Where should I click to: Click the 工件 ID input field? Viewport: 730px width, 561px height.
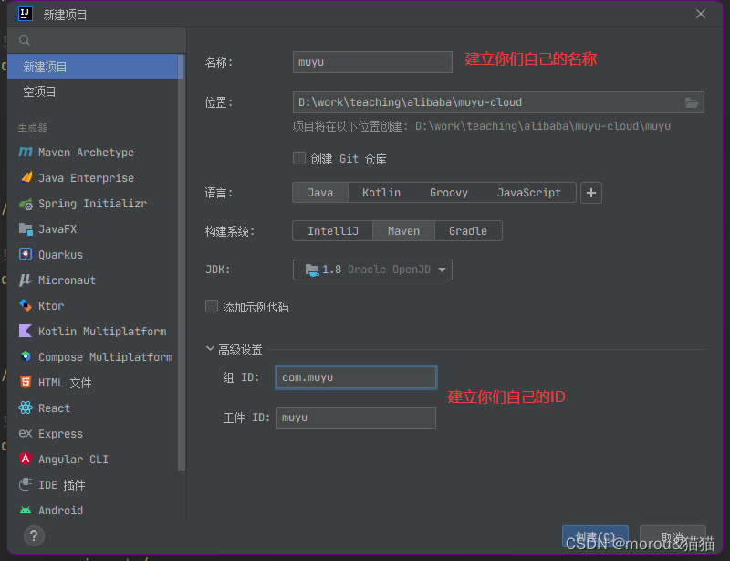pos(356,418)
